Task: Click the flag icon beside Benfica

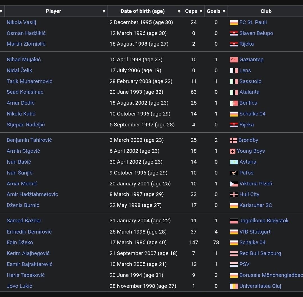Action: click(x=234, y=103)
